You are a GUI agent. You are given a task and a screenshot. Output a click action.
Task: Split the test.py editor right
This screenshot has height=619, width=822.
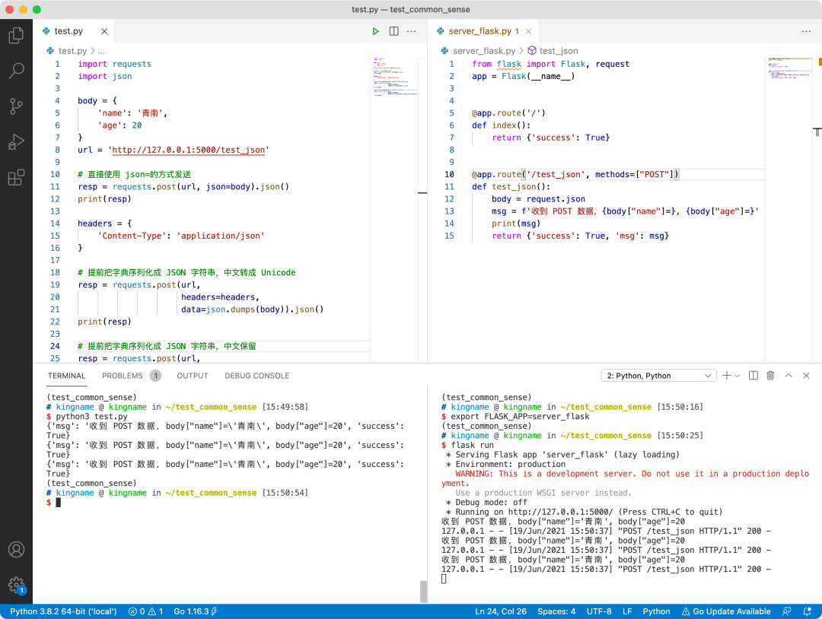click(x=393, y=31)
